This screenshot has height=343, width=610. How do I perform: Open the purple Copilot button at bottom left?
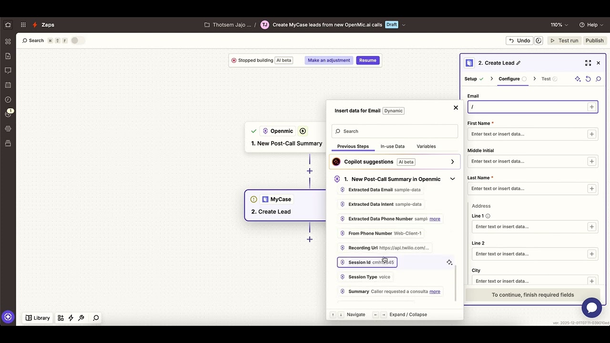8,317
